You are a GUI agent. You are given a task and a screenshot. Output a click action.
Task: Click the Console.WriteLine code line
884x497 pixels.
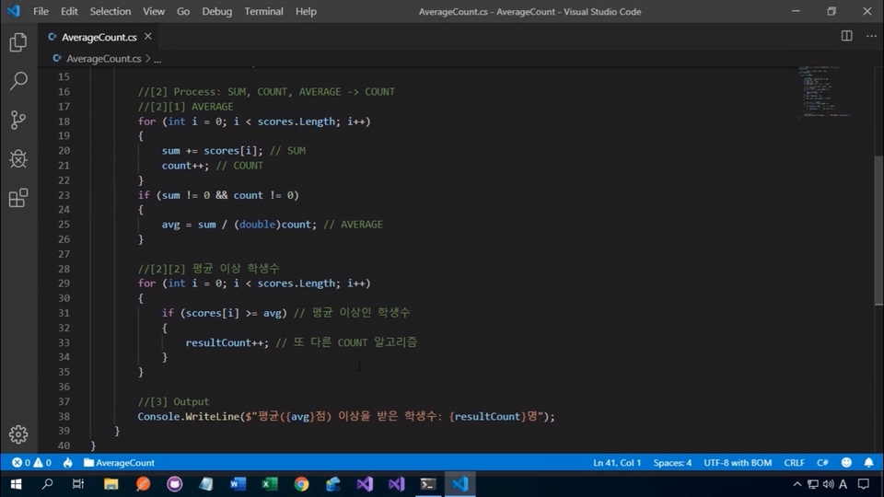(x=346, y=416)
